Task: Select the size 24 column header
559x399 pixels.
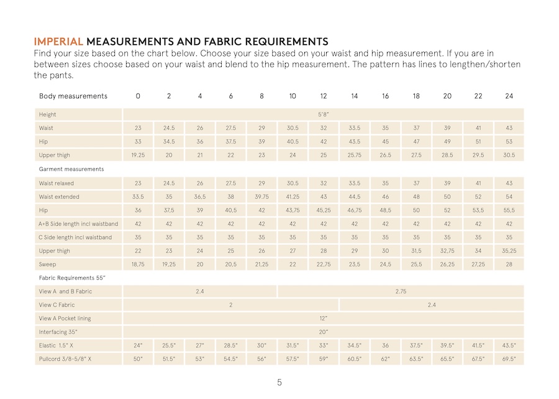Action: [x=509, y=96]
